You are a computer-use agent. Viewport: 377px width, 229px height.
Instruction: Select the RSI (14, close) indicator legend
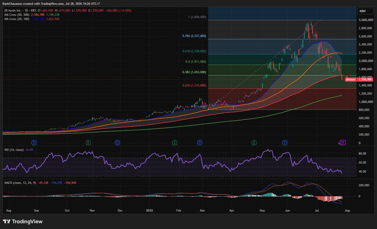click(x=14, y=150)
